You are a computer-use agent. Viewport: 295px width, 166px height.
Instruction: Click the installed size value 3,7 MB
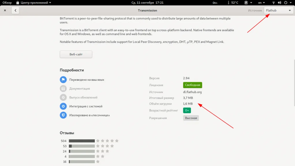(x=188, y=98)
